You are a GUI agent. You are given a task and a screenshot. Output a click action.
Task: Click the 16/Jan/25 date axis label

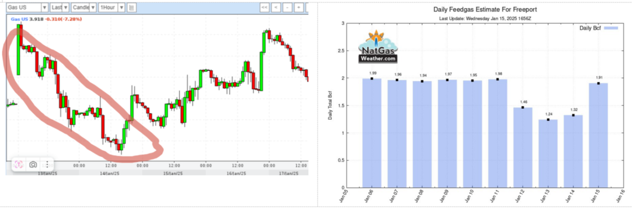click(236, 173)
